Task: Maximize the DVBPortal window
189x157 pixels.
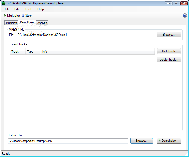Action: [x=176, y=3]
